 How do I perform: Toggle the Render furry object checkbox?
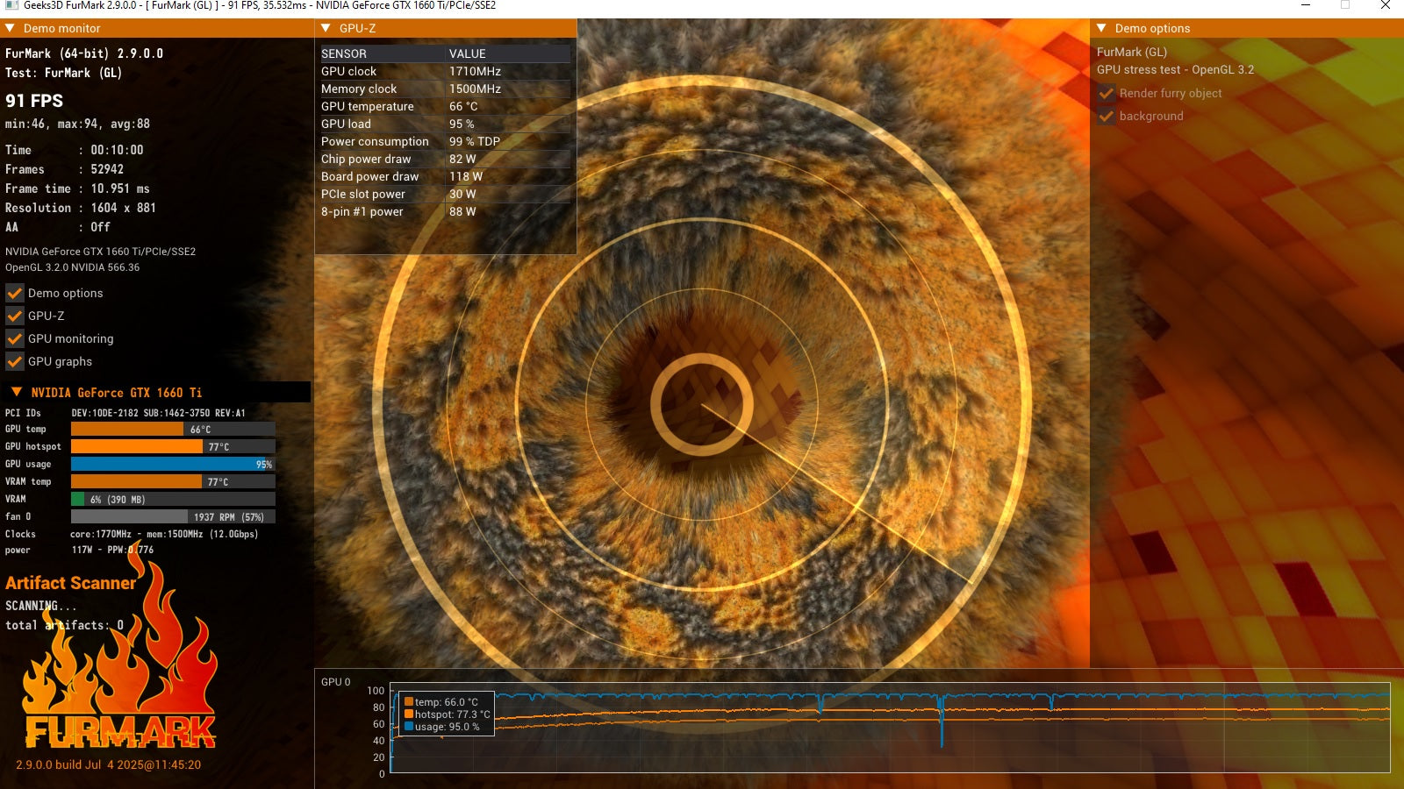click(1107, 93)
